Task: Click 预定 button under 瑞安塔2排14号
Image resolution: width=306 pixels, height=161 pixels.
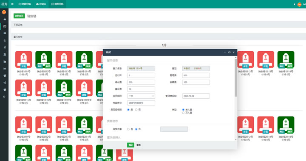Action: click(282, 132)
